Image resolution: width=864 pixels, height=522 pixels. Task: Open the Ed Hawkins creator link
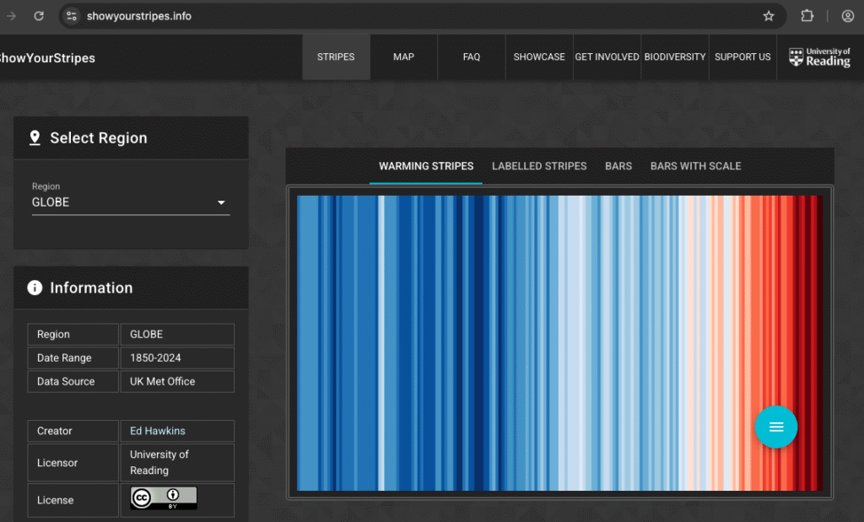click(x=158, y=431)
